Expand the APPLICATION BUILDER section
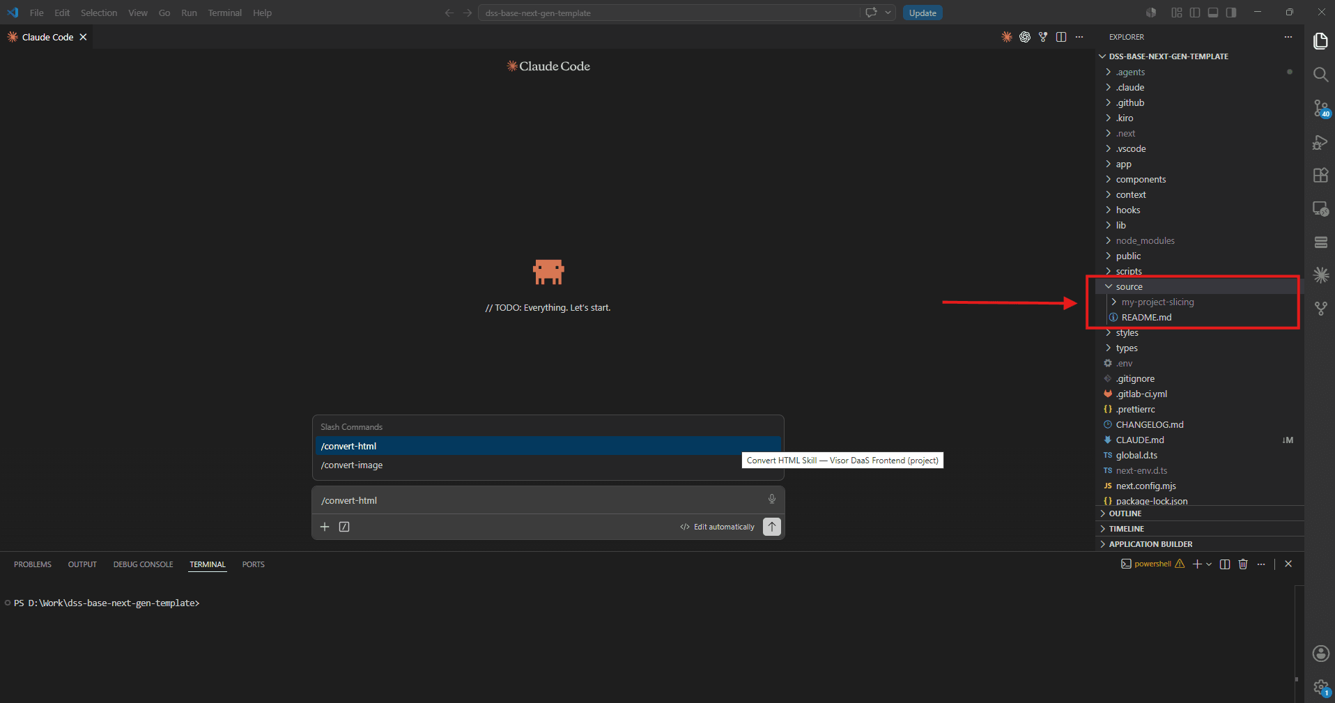The image size is (1335, 703). (1198, 544)
